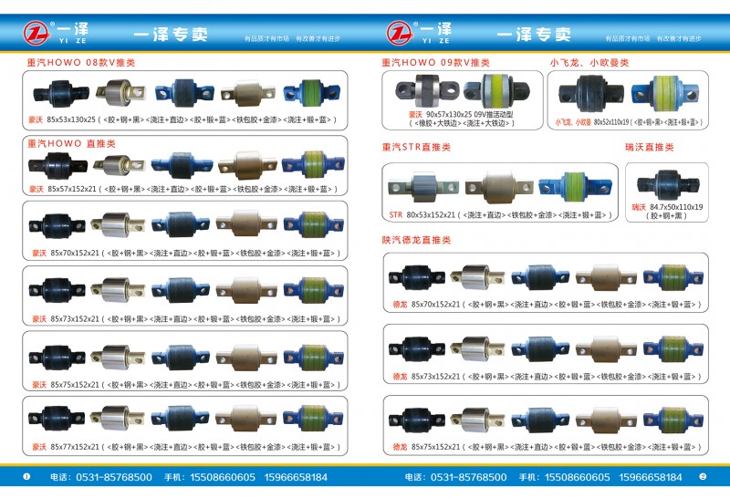The width and height of the screenshot is (730, 498).
Task: Click spec text STR 80x53x152x21
Action: (422, 215)
